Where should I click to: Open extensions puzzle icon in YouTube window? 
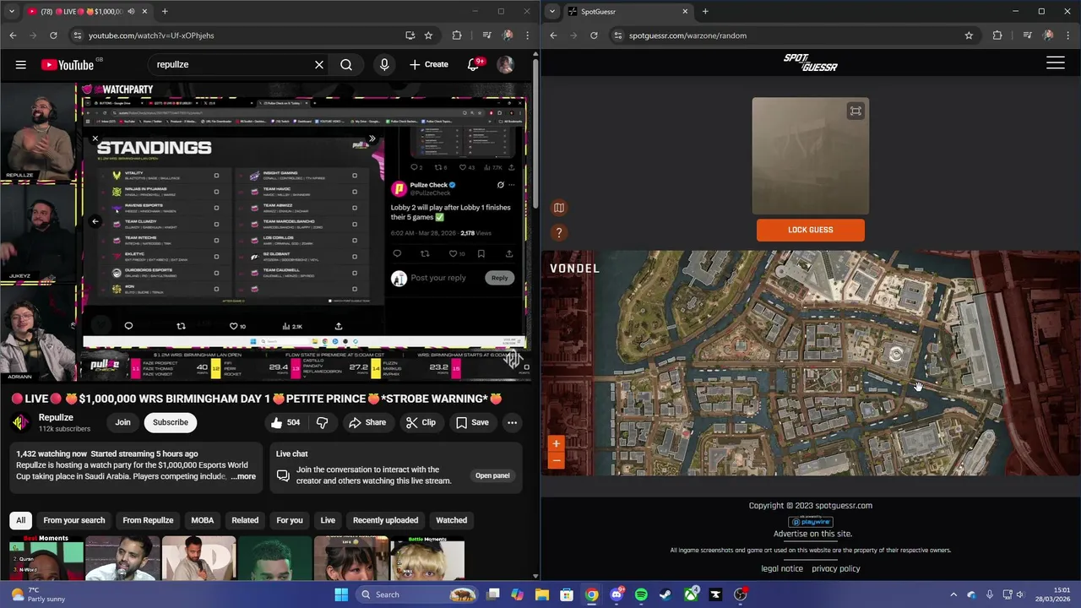pyautogui.click(x=457, y=35)
